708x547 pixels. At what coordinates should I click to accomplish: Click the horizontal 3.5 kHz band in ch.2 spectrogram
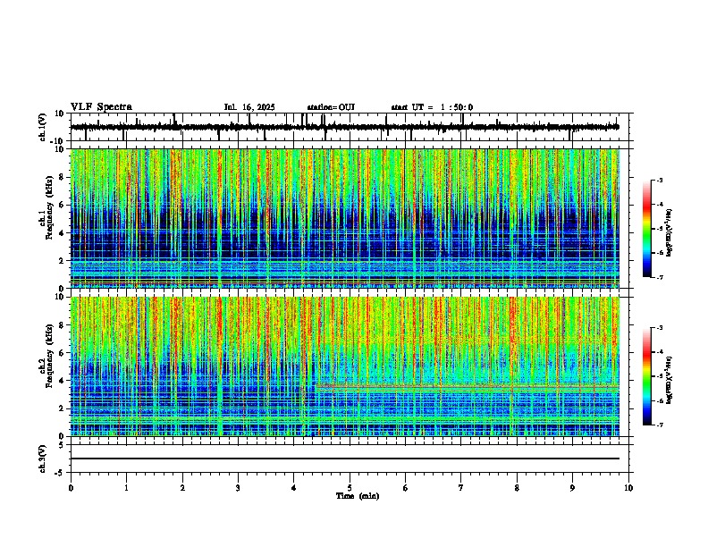pyautogui.click(x=468, y=387)
